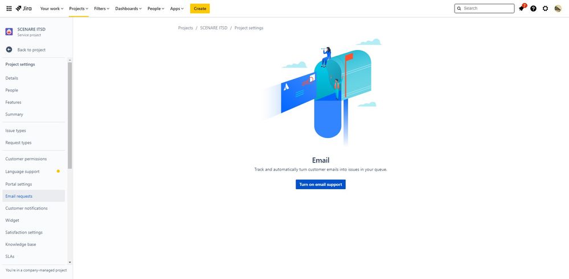Expand the Projects dropdown
This screenshot has height=279, width=569.
(x=79, y=9)
